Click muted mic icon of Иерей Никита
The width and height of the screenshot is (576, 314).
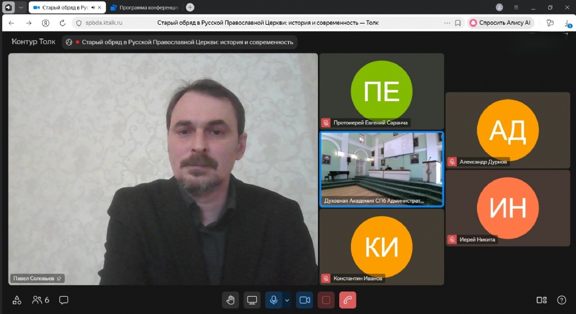point(452,240)
